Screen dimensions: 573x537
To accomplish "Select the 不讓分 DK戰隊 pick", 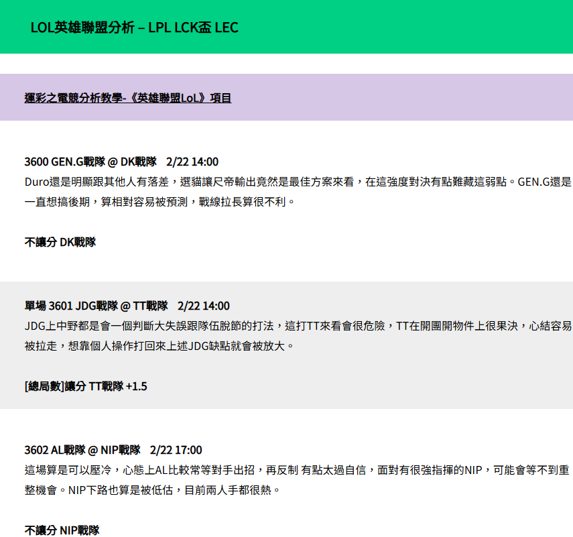I will [60, 242].
